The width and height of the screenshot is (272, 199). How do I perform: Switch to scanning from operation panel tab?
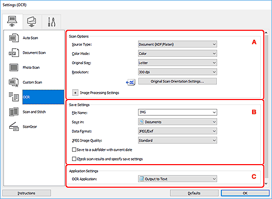pos(32,22)
